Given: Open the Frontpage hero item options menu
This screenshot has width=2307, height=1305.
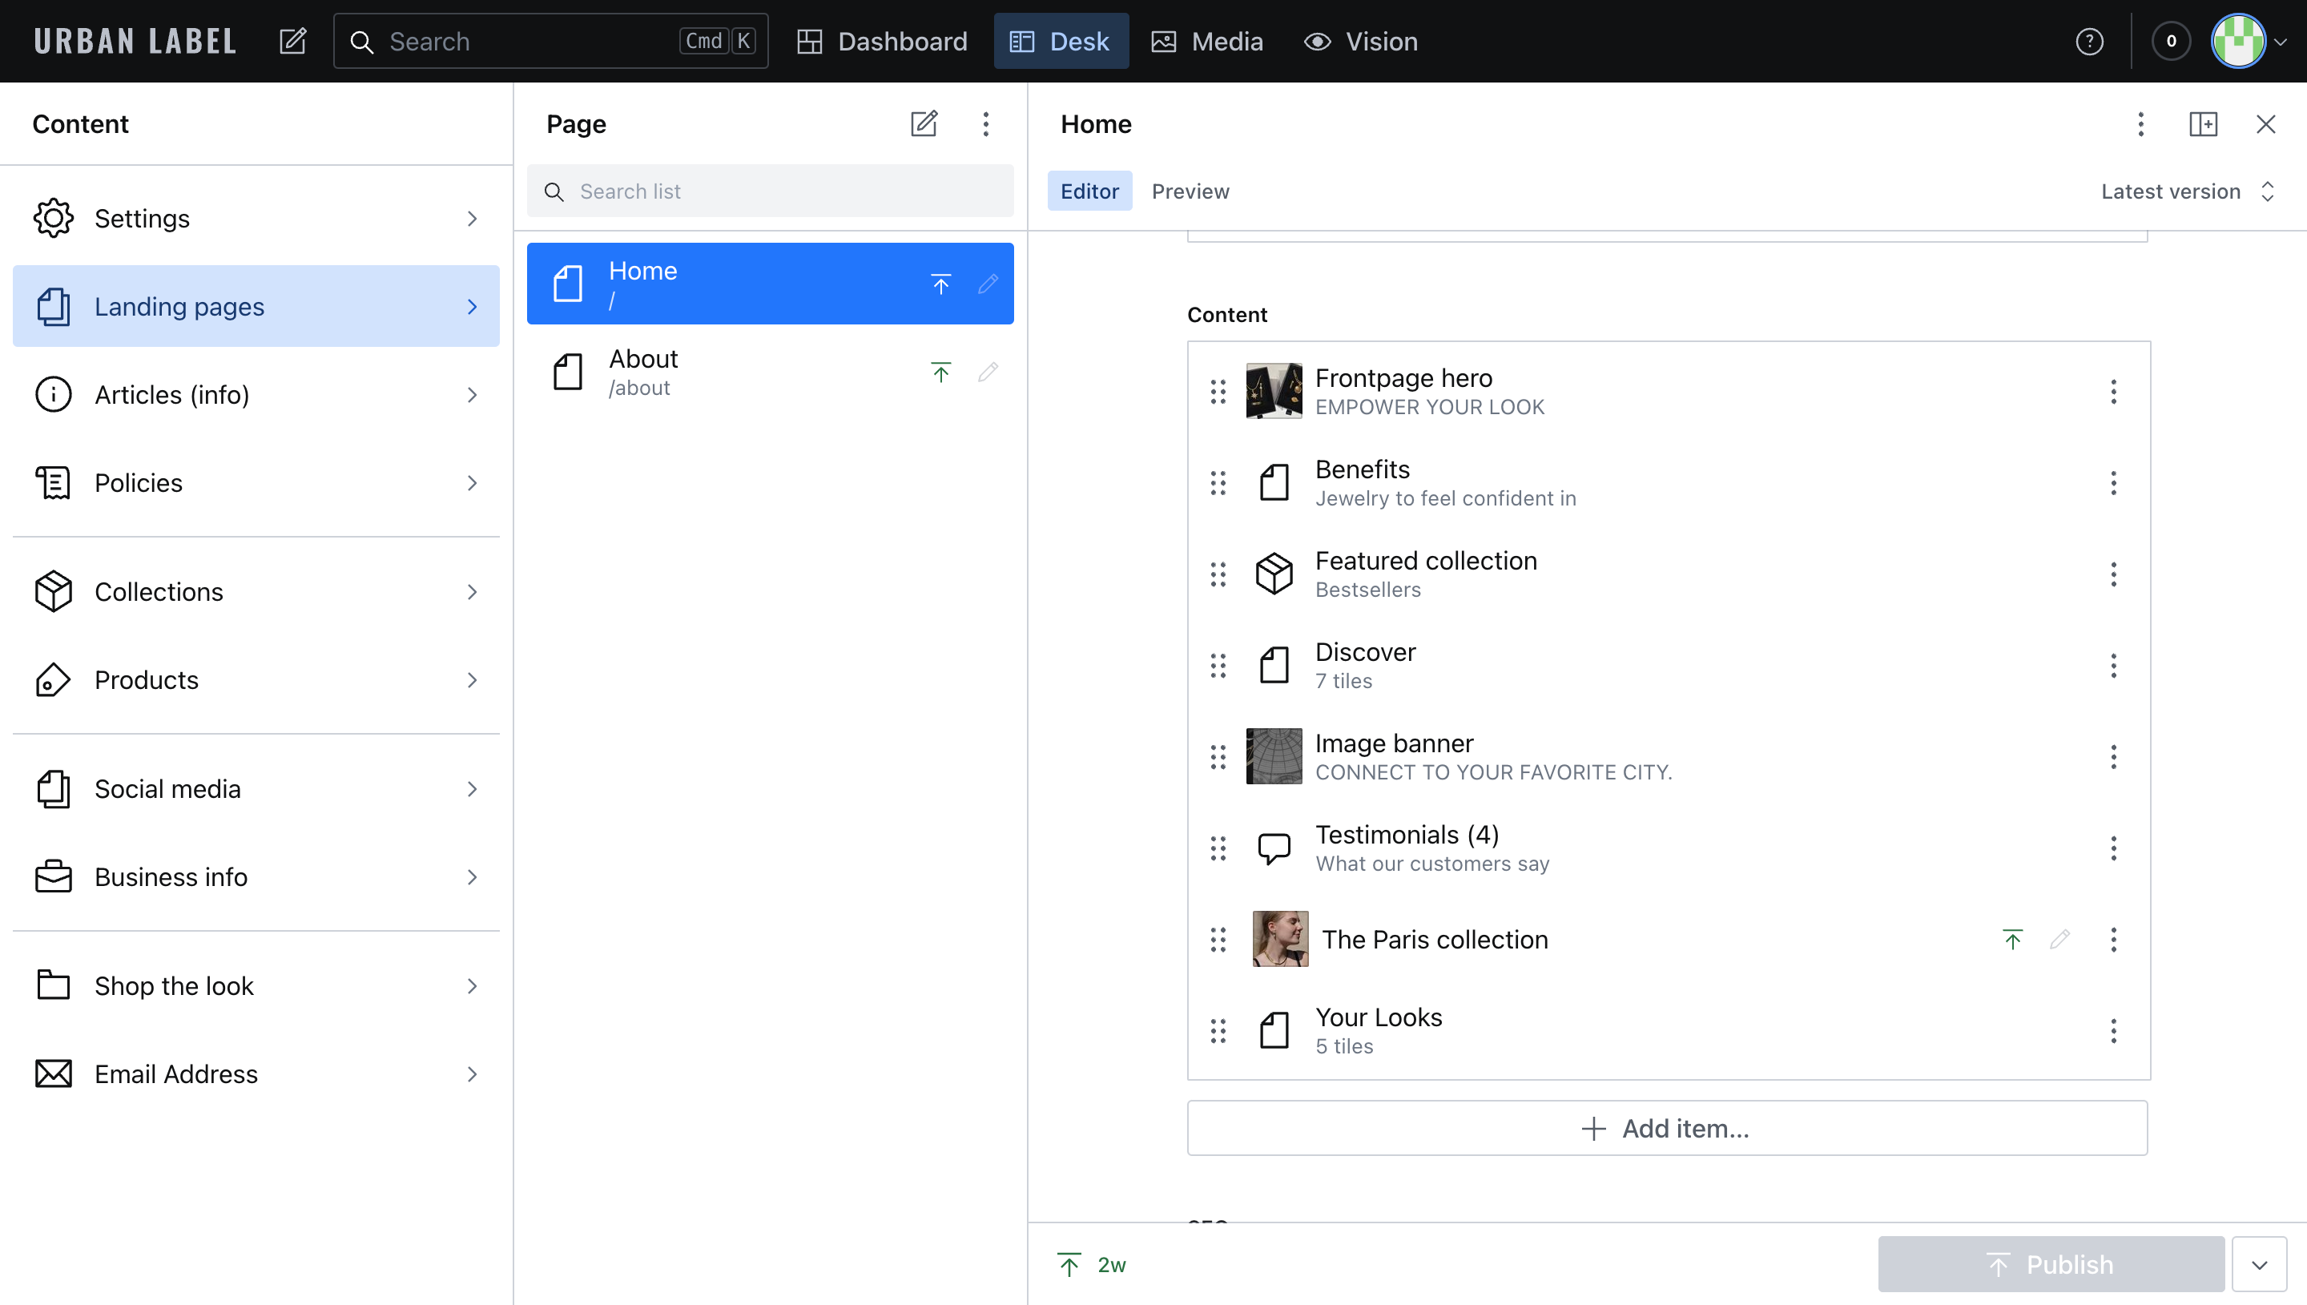Looking at the screenshot, I should pos(2113,392).
